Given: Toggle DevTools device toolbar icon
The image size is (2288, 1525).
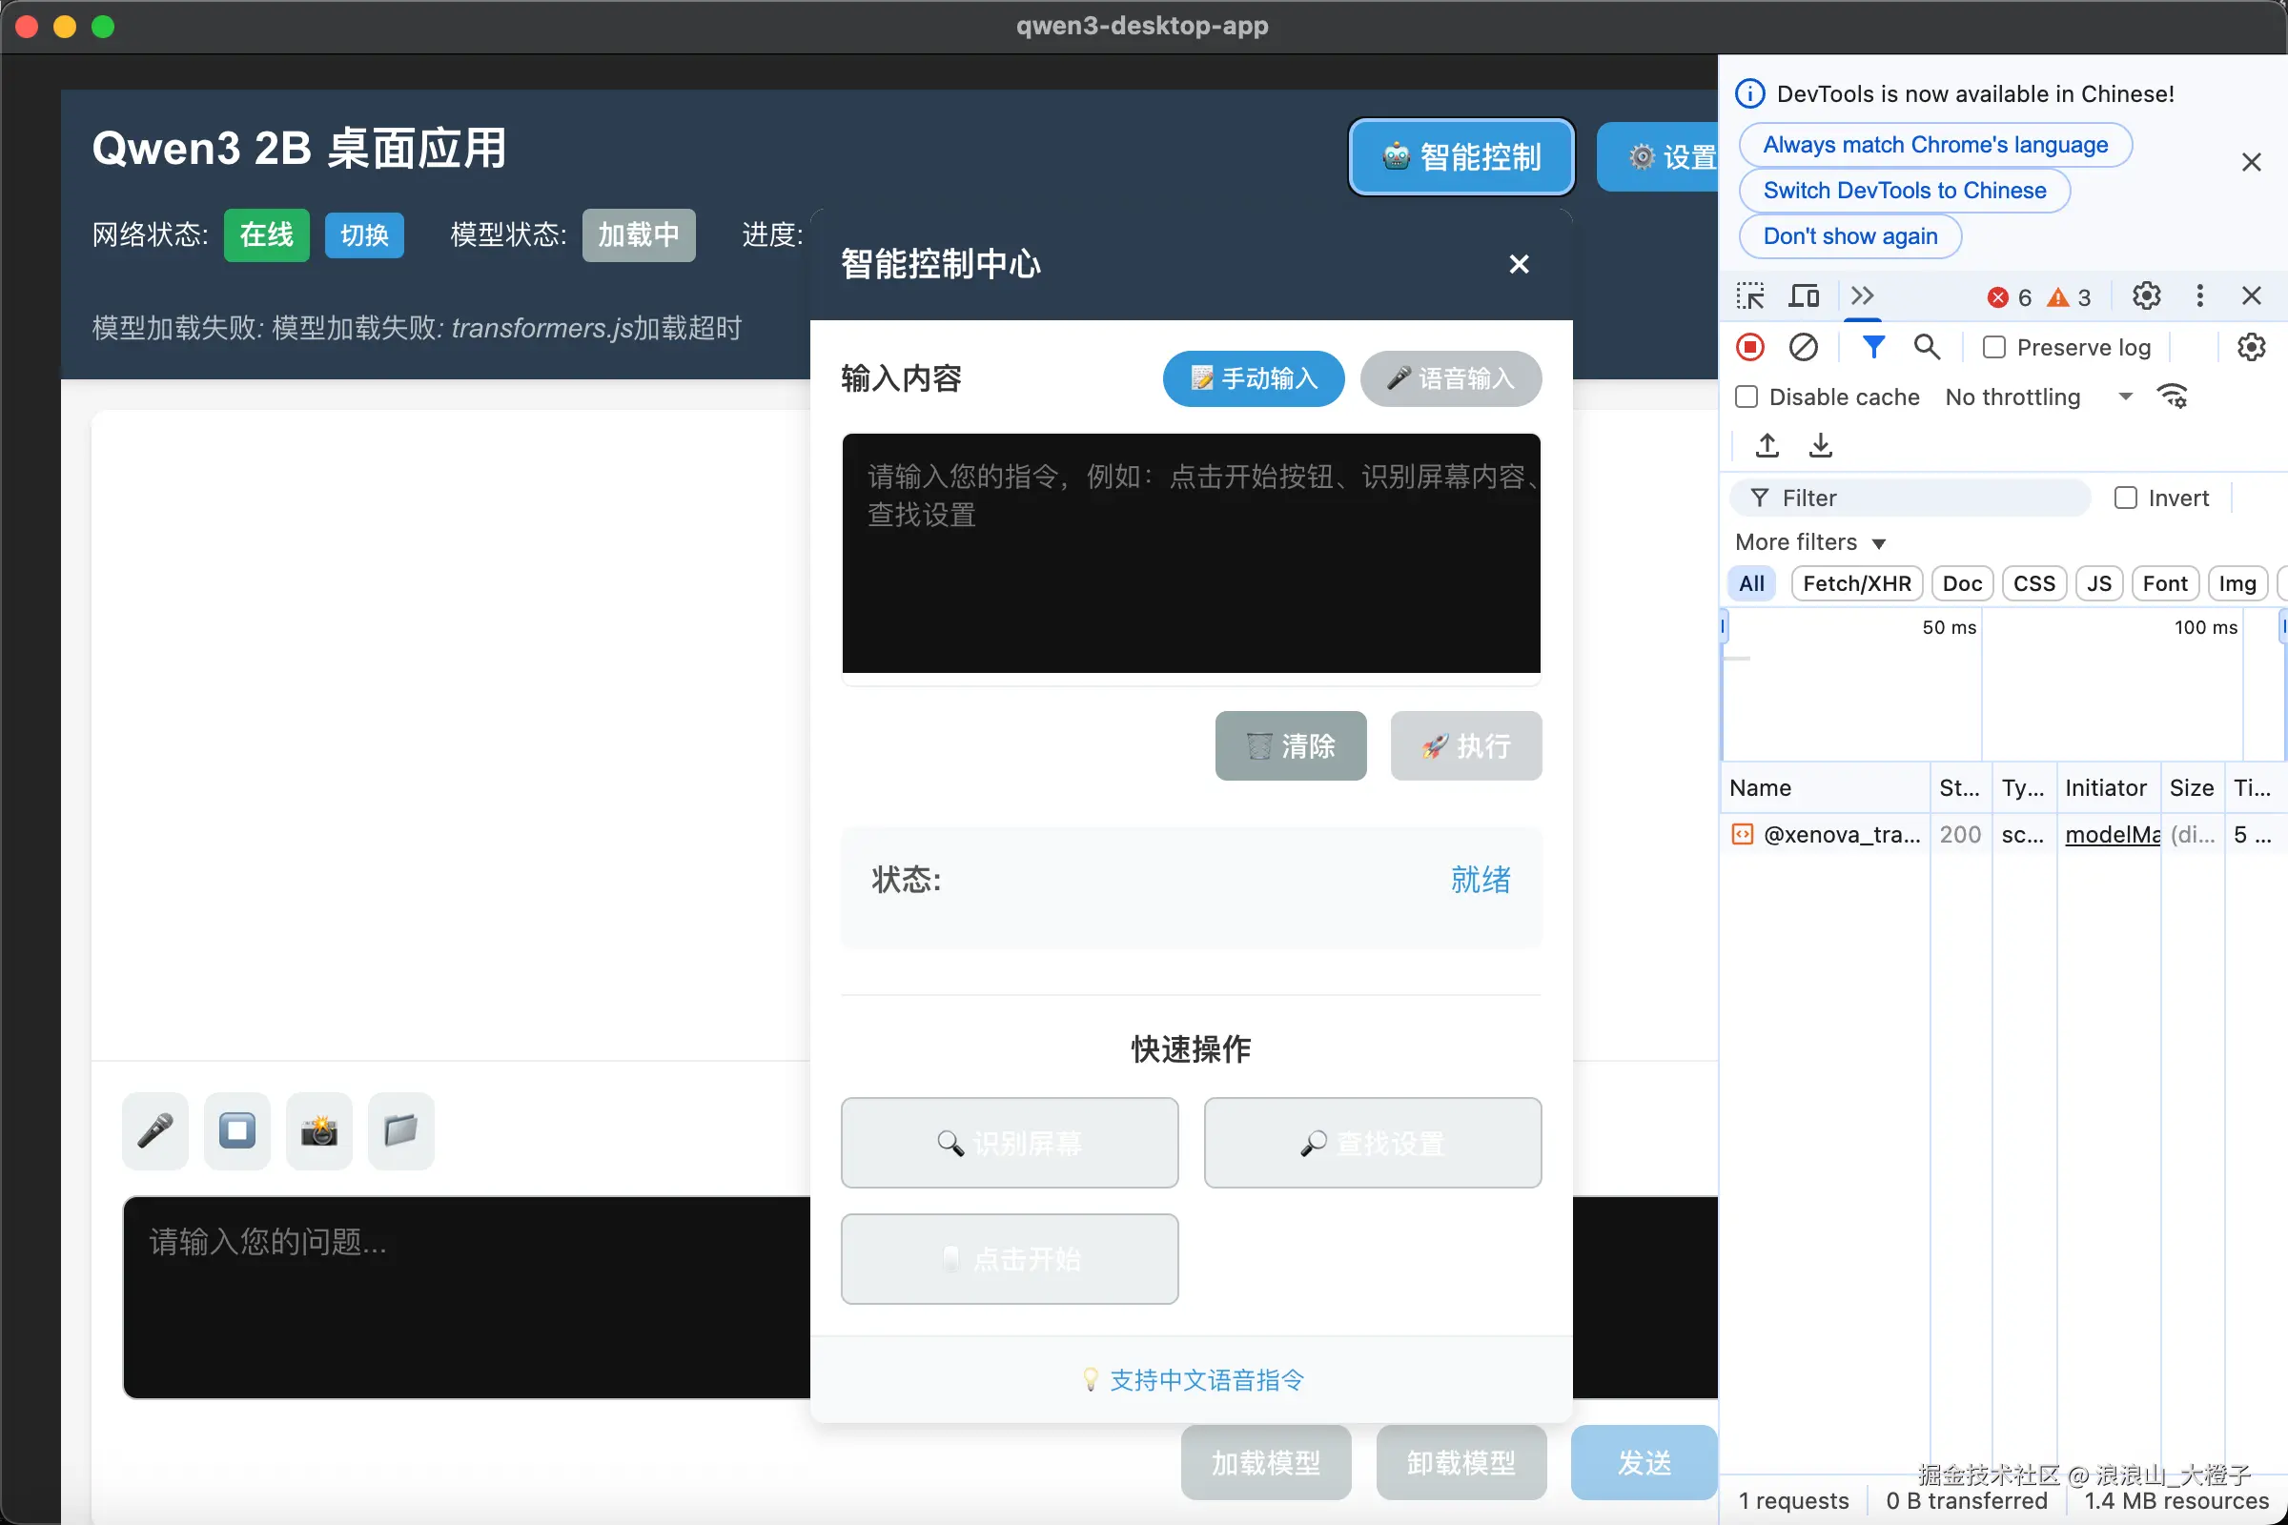Looking at the screenshot, I should [1804, 296].
